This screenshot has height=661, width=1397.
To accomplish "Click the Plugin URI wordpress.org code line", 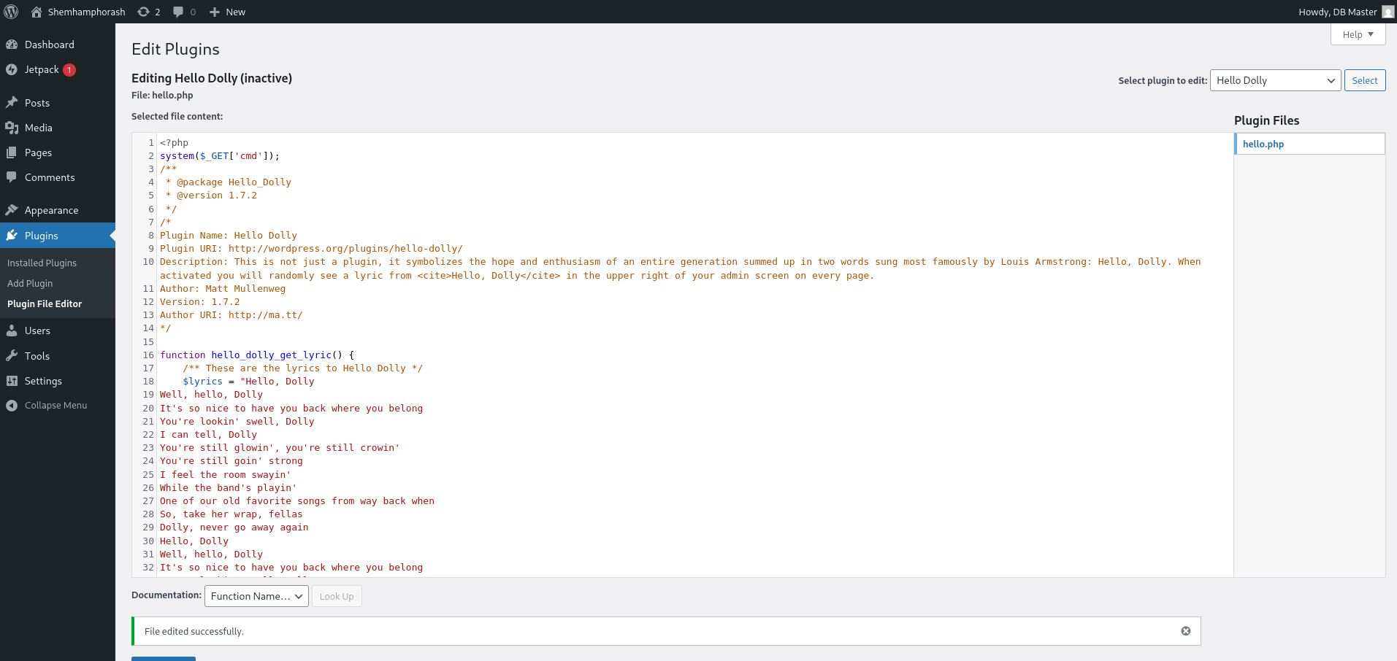I will [311, 248].
